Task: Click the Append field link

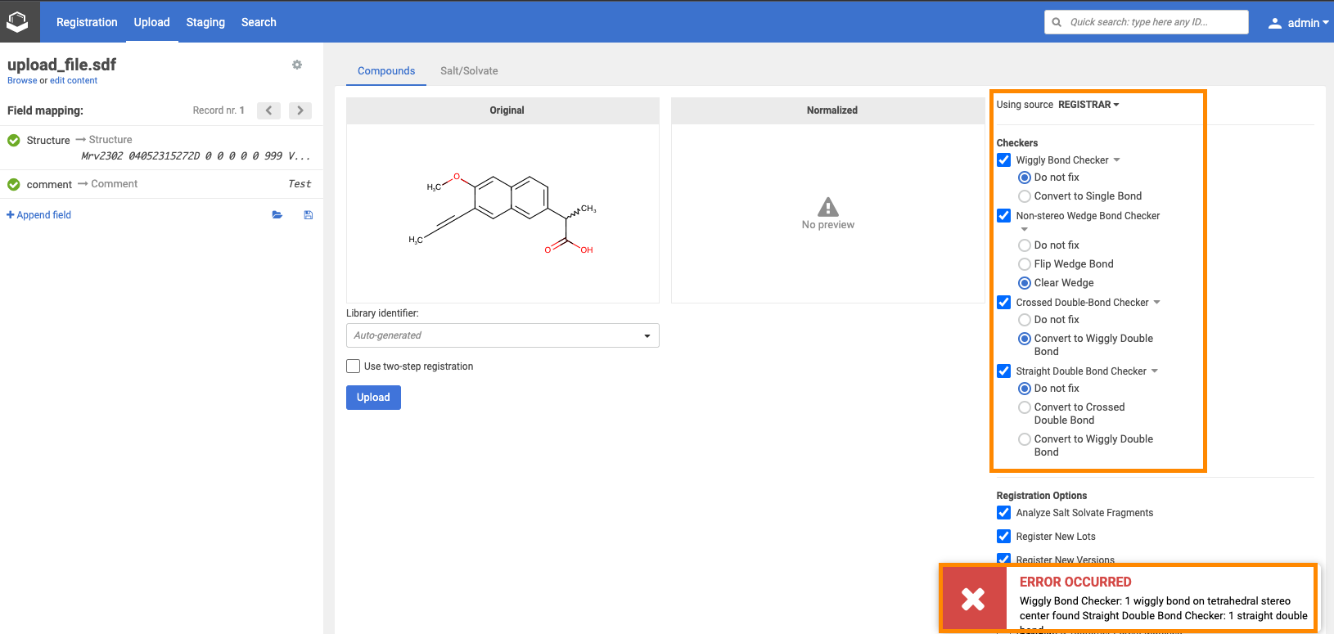Action: click(x=39, y=215)
